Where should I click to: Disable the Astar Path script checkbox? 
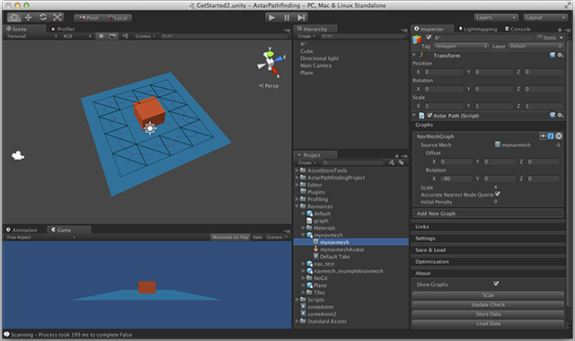429,116
